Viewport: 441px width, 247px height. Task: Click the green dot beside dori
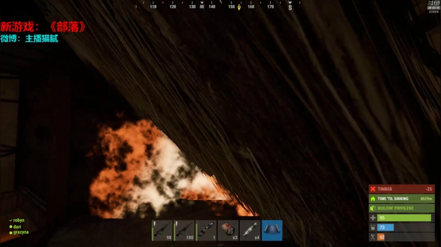[11, 227]
